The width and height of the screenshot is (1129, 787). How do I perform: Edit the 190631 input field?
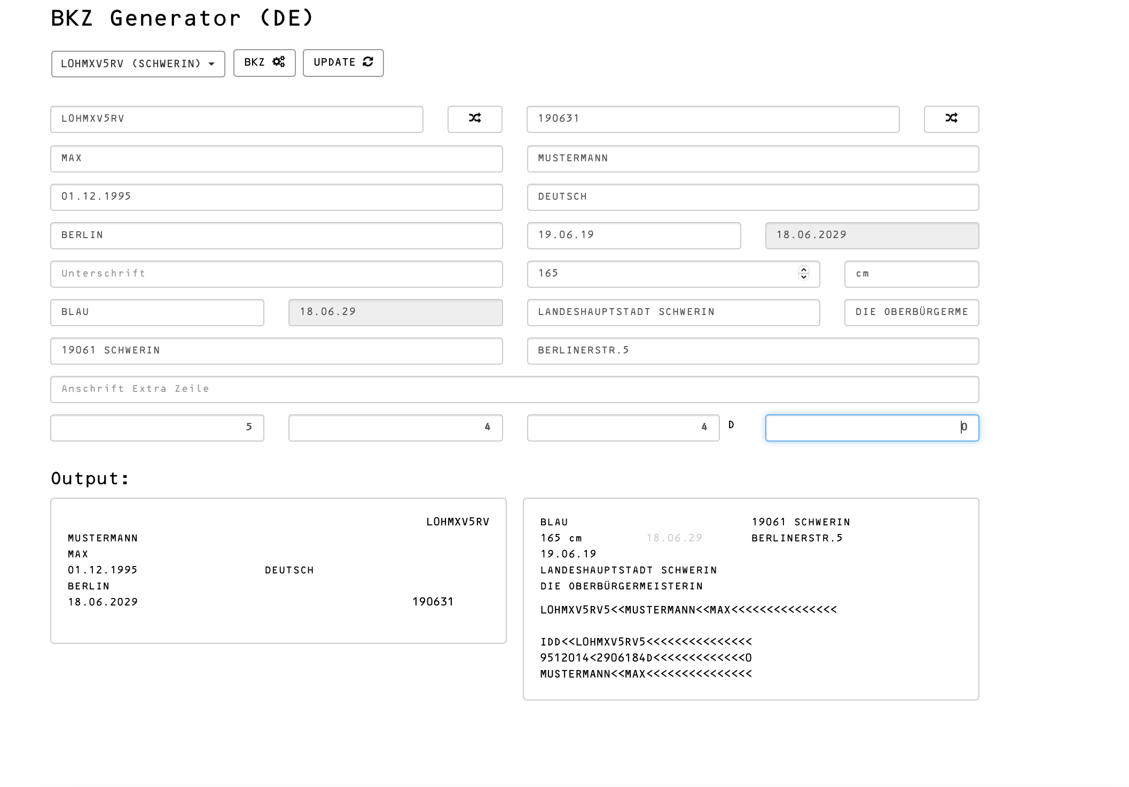pos(713,119)
